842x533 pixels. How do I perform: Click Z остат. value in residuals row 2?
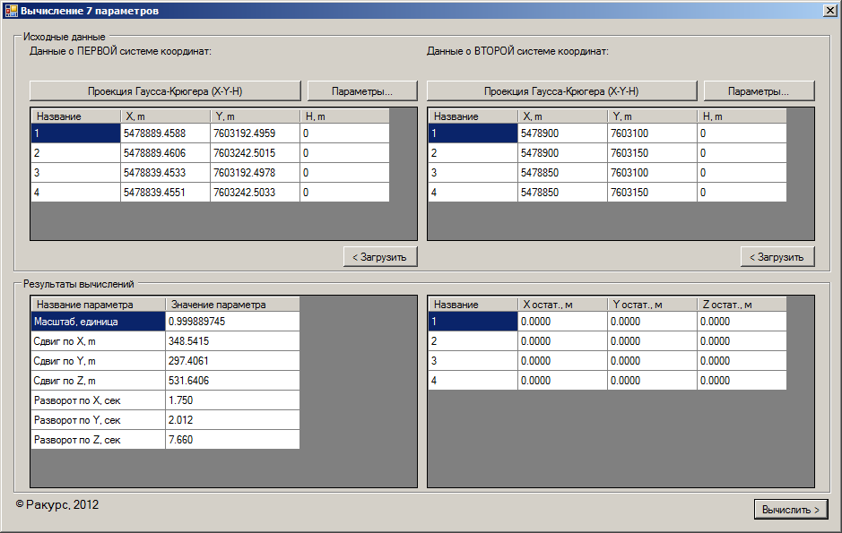pos(742,341)
